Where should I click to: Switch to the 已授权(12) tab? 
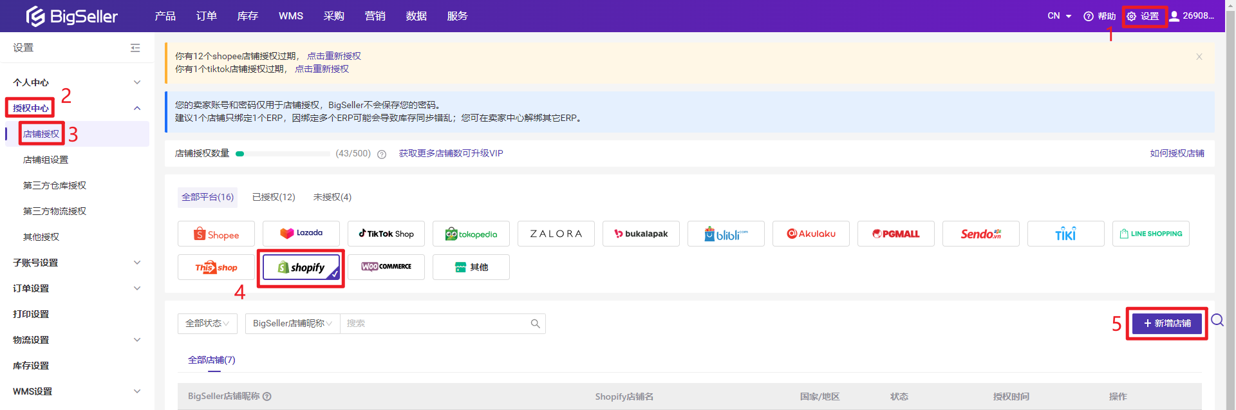pos(274,197)
